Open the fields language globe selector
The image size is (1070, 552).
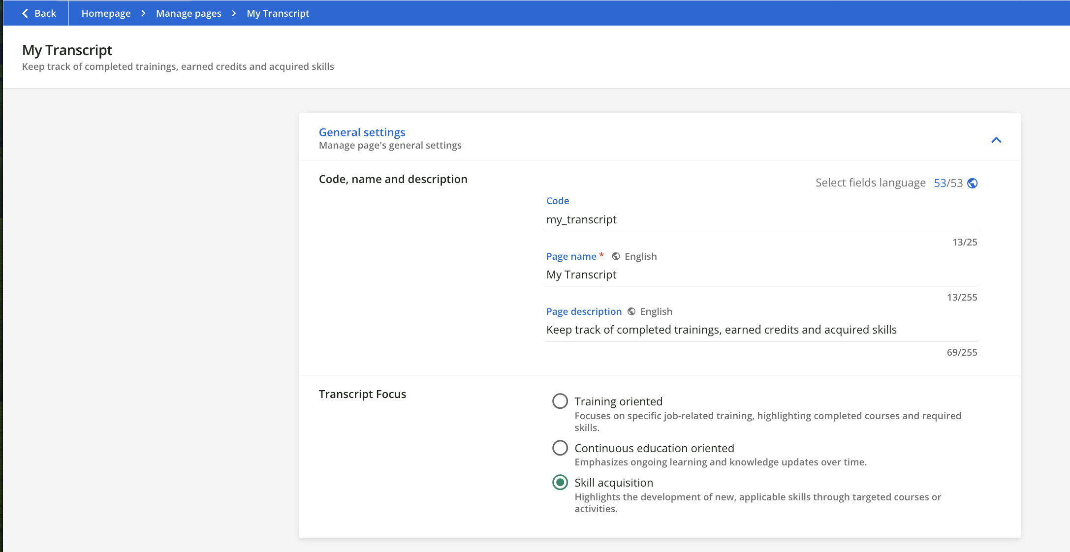pyautogui.click(x=972, y=183)
